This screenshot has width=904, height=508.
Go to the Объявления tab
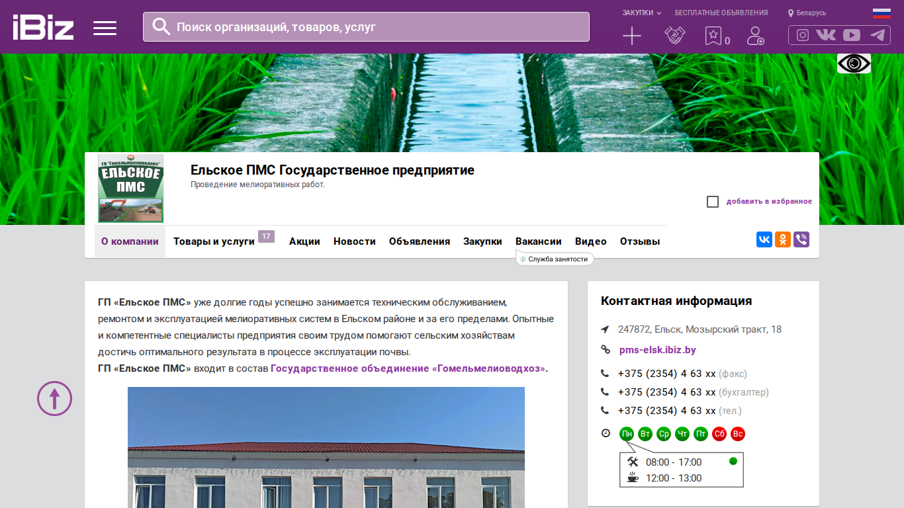pos(420,241)
